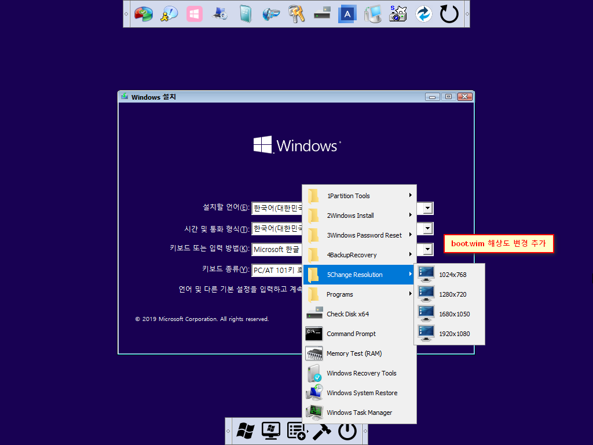Choose the 1680x1050 resolution option
This screenshot has height=445, width=593.
point(449,314)
